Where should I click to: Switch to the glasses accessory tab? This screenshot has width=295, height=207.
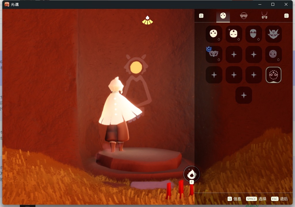(x=244, y=16)
